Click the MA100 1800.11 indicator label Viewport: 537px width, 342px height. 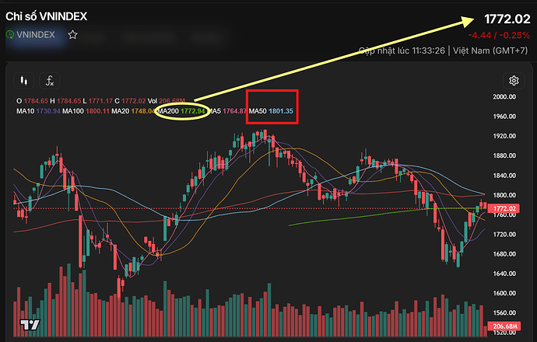pyautogui.click(x=86, y=111)
